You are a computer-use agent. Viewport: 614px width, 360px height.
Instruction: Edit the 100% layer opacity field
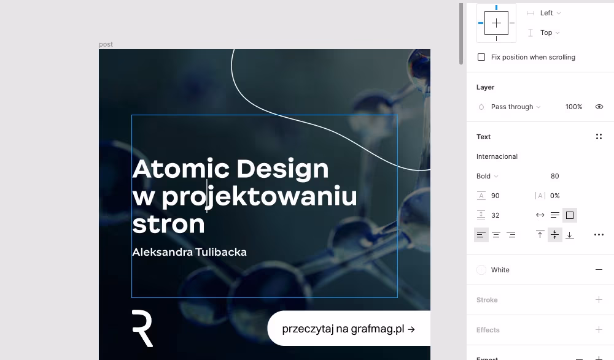573,107
